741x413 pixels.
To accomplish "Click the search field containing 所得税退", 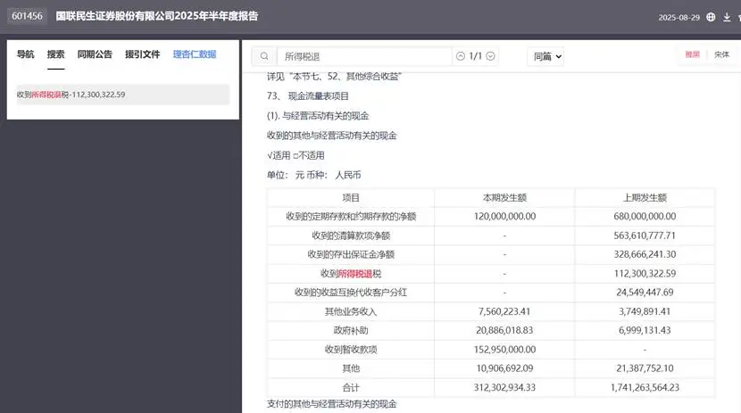I will tap(364, 56).
